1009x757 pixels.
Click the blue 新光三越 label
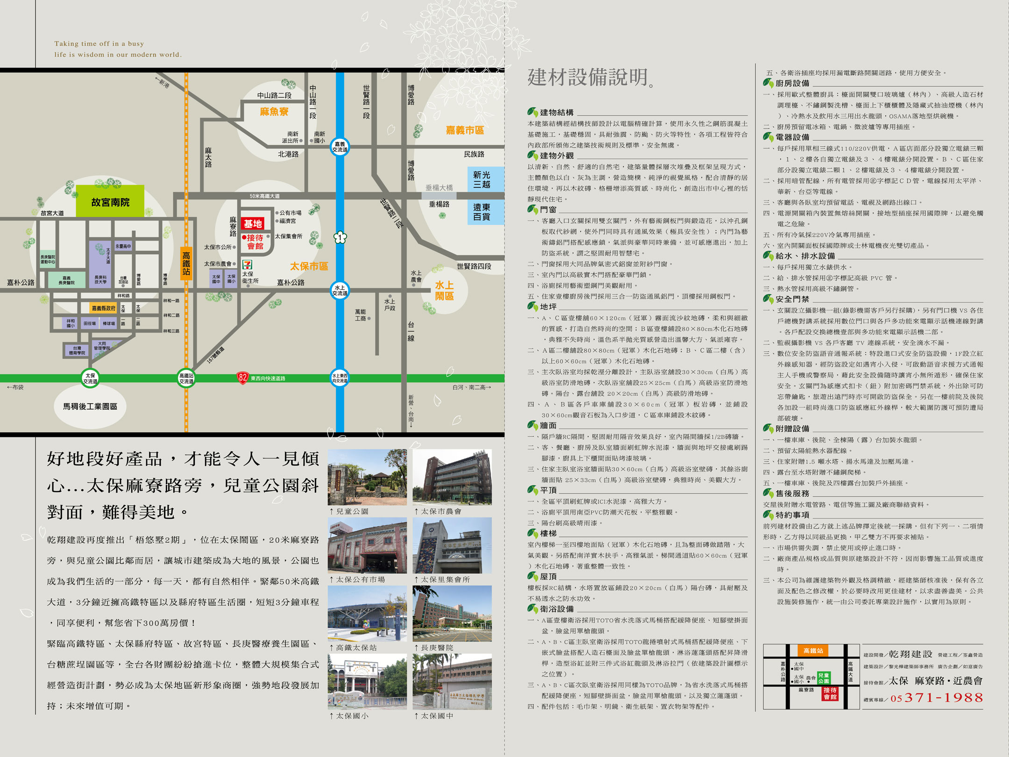[482, 179]
